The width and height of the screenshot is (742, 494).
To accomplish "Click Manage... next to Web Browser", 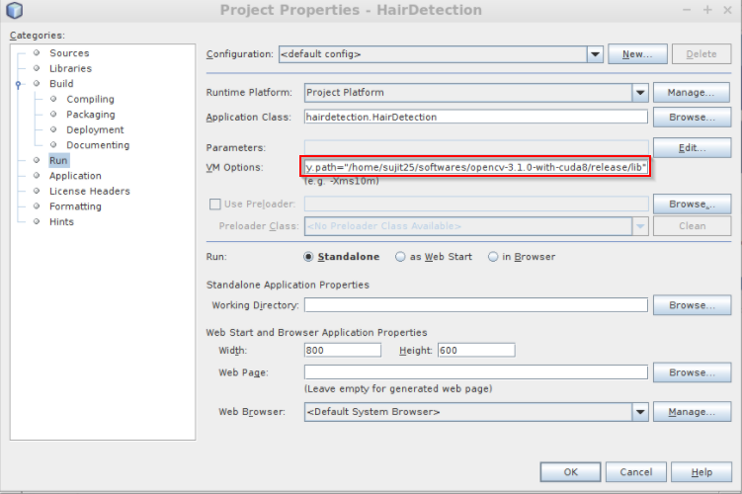I will coord(692,412).
